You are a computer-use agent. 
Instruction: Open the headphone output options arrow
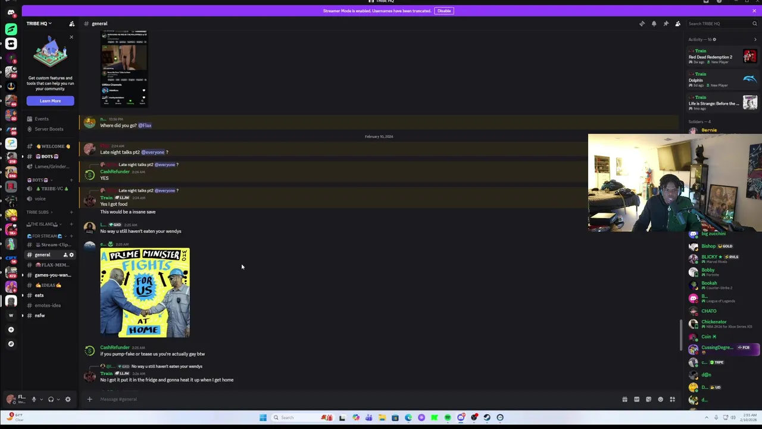[x=58, y=399]
